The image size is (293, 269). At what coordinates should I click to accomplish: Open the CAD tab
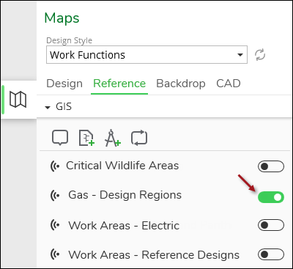click(229, 84)
